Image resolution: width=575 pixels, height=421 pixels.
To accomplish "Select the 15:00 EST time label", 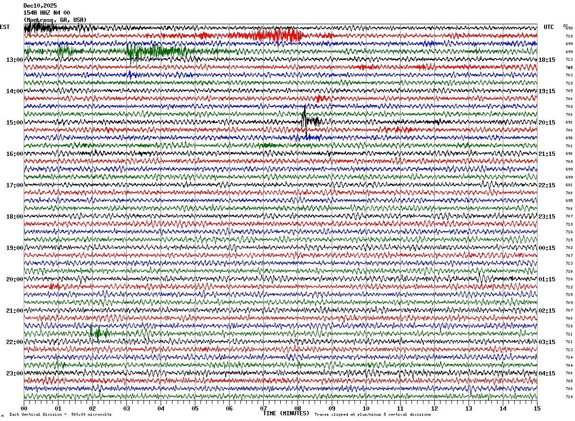I will point(15,123).
